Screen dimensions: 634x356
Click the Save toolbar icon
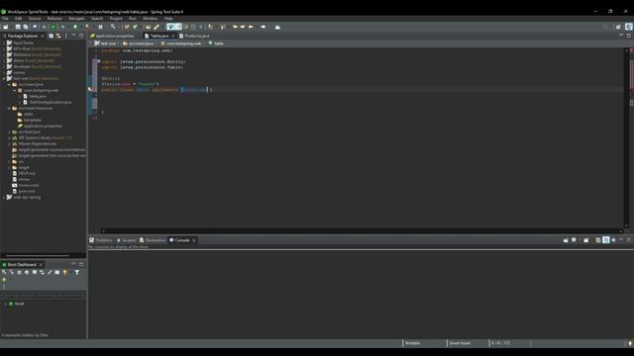pyautogui.click(x=18, y=27)
